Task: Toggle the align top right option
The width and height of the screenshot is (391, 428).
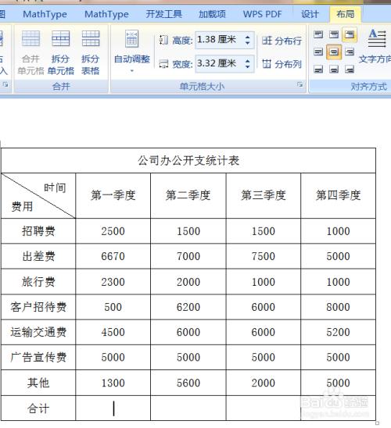Action: point(350,34)
